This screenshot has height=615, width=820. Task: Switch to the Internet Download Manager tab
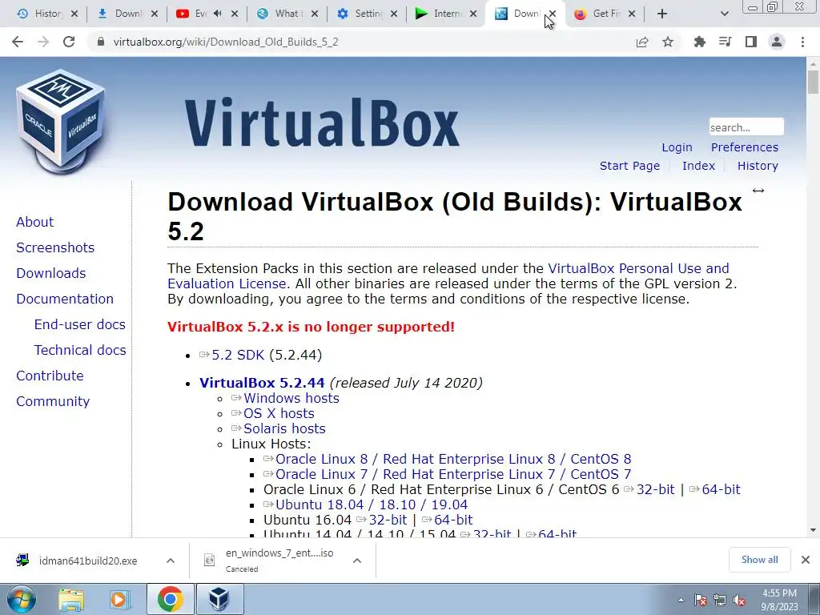click(440, 14)
